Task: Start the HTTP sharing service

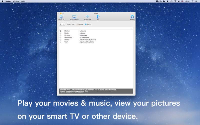Action: pyautogui.click(x=87, y=17)
